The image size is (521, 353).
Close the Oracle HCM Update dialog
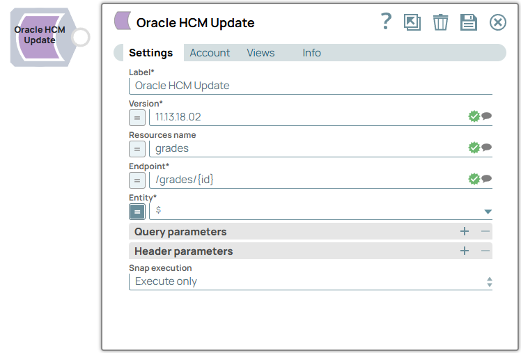[x=498, y=22]
